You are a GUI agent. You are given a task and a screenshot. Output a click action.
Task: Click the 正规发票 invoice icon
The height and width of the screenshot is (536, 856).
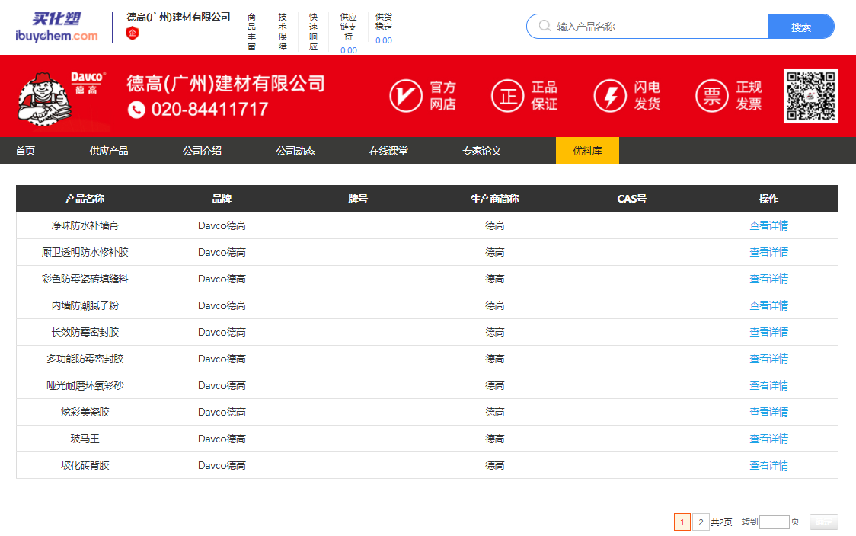(x=712, y=95)
